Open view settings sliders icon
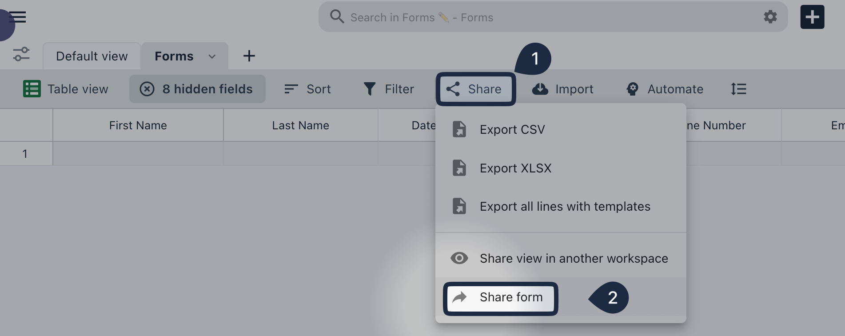 click(21, 54)
